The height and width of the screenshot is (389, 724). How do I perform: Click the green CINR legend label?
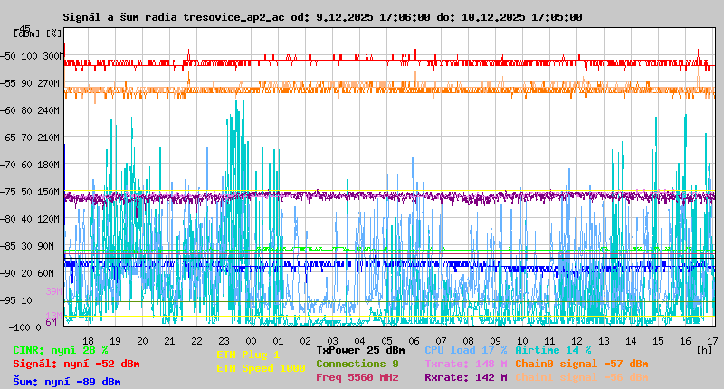61,350
